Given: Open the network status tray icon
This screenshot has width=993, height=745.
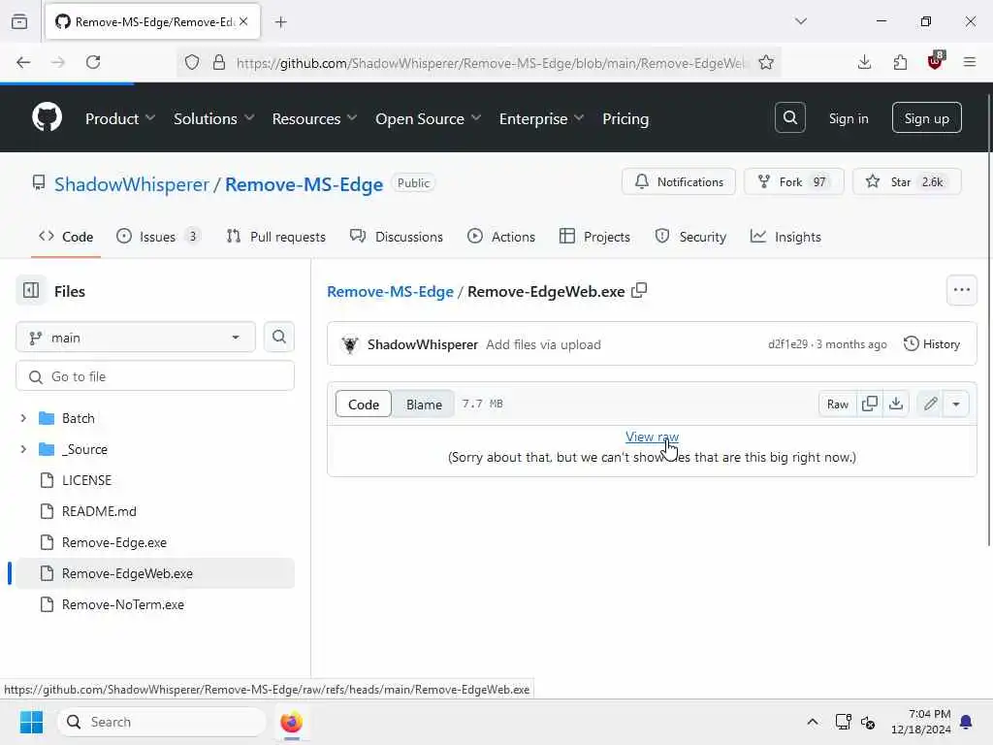Looking at the screenshot, I should (843, 722).
